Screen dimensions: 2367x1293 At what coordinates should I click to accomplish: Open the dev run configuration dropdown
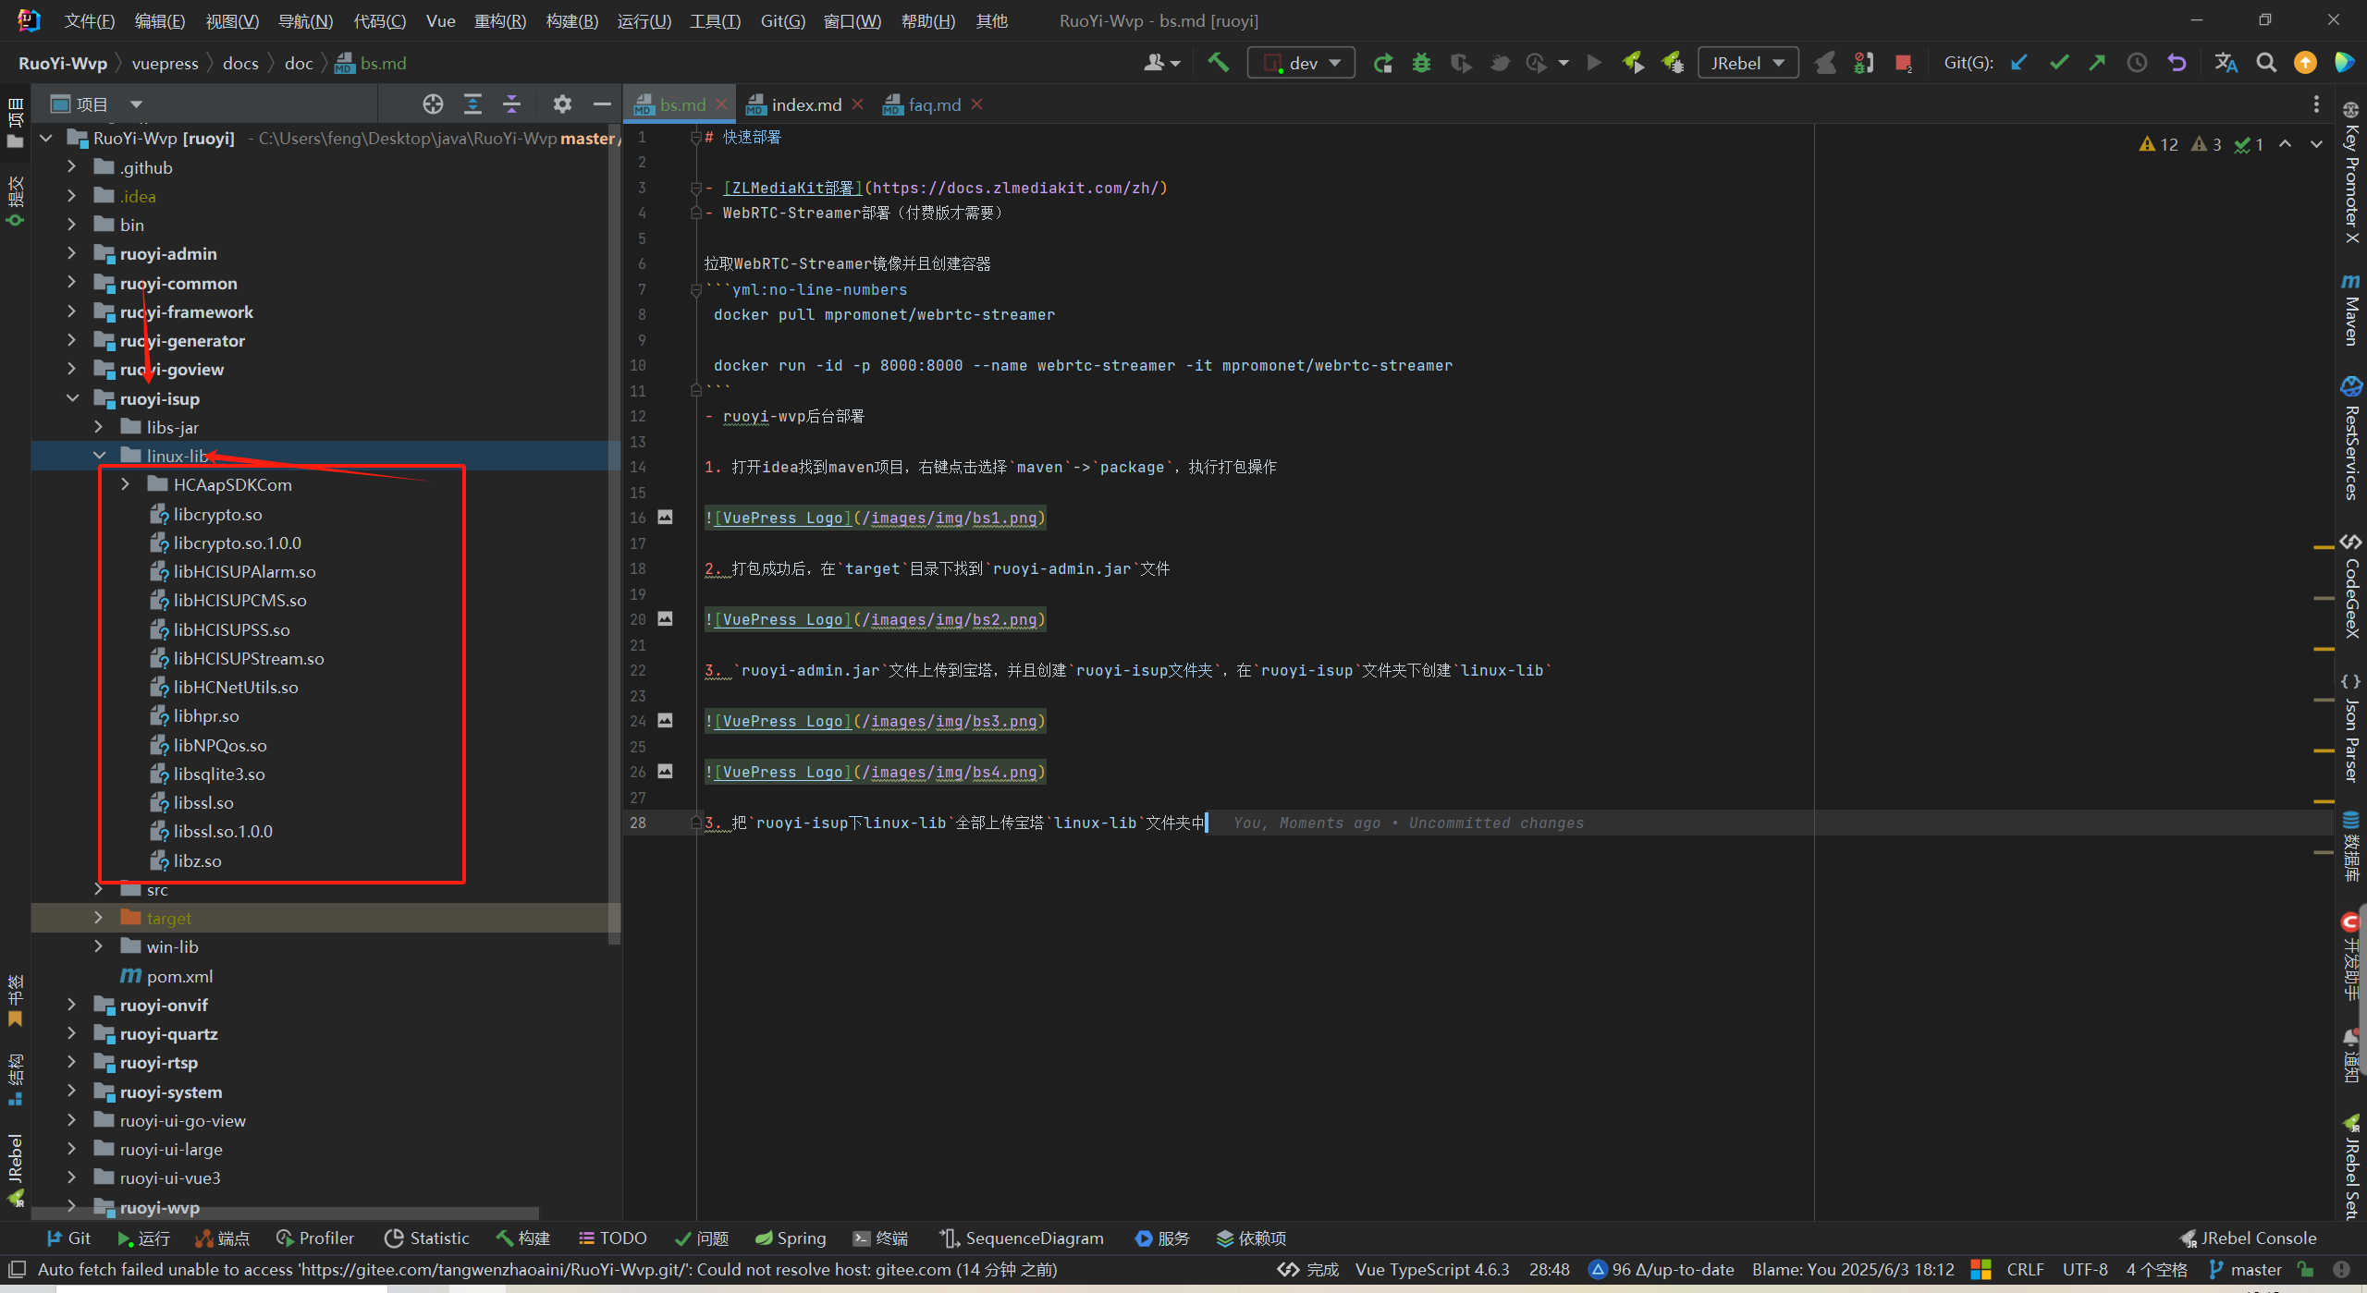[x=1301, y=63]
